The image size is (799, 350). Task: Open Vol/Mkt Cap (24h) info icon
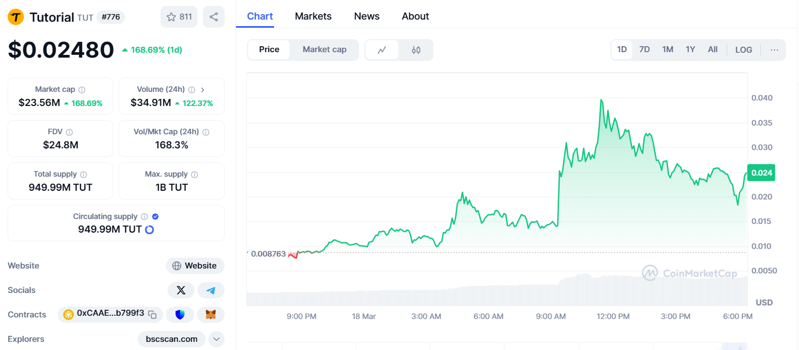[x=206, y=132]
